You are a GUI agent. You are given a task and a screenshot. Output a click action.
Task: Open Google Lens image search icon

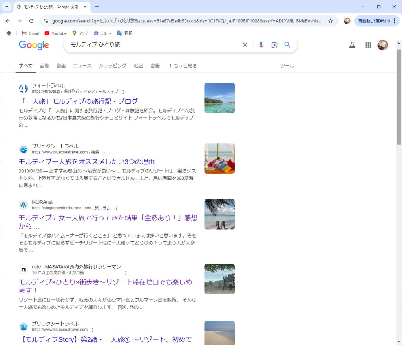point(274,45)
